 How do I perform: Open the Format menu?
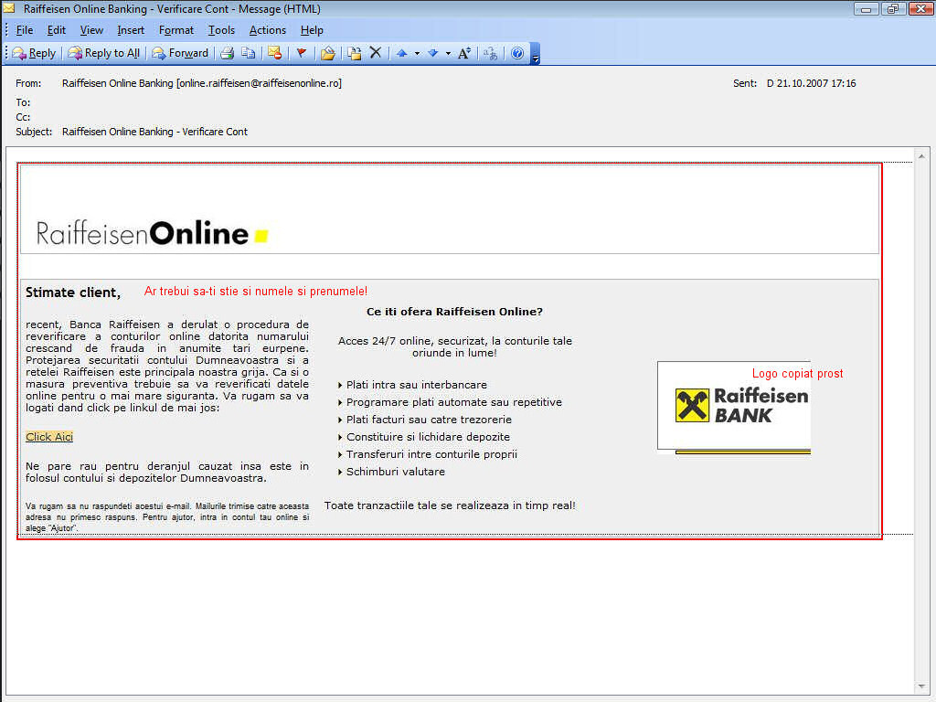[x=175, y=30]
